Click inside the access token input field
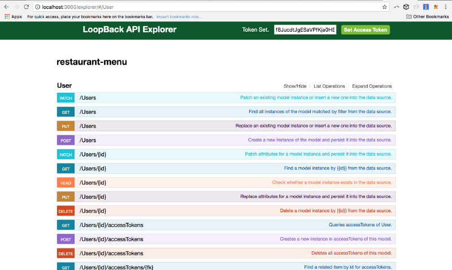The width and height of the screenshot is (452, 270). pos(305,29)
